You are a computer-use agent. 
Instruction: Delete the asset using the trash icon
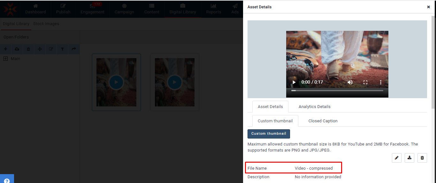click(x=422, y=158)
